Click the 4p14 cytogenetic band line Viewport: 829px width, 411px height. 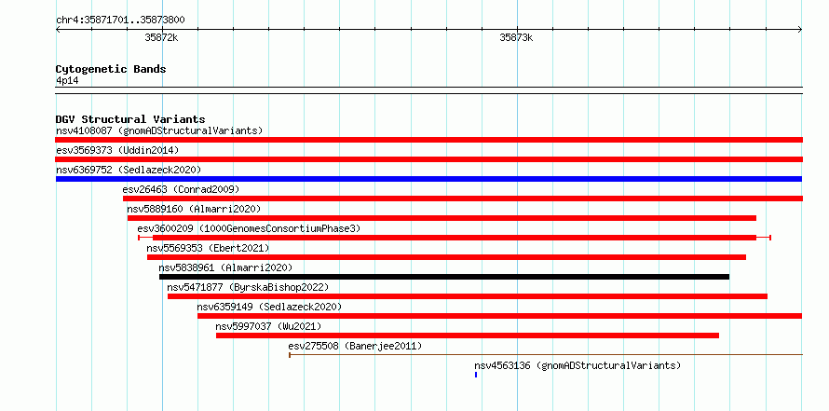pos(428,90)
